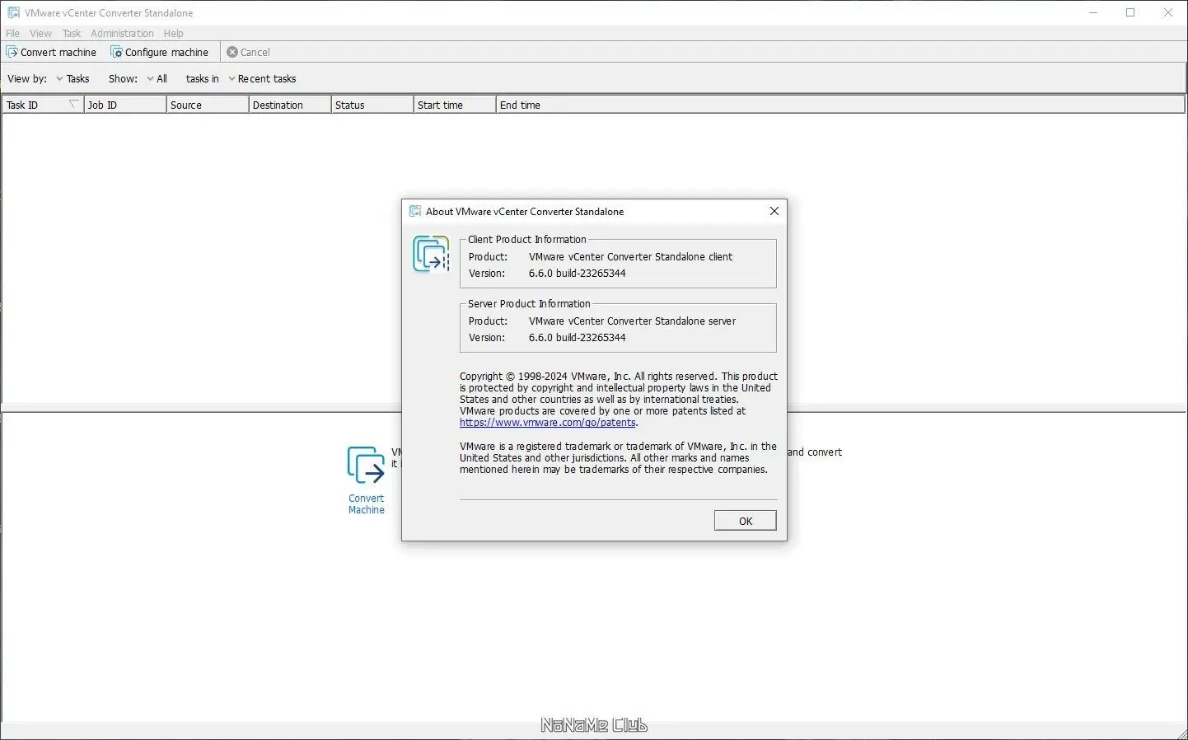Sort by End time column header

[840, 105]
